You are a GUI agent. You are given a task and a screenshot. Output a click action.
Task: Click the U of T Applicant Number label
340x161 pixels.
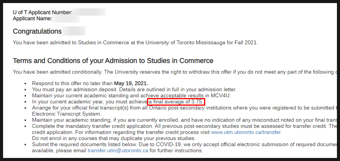(43, 12)
